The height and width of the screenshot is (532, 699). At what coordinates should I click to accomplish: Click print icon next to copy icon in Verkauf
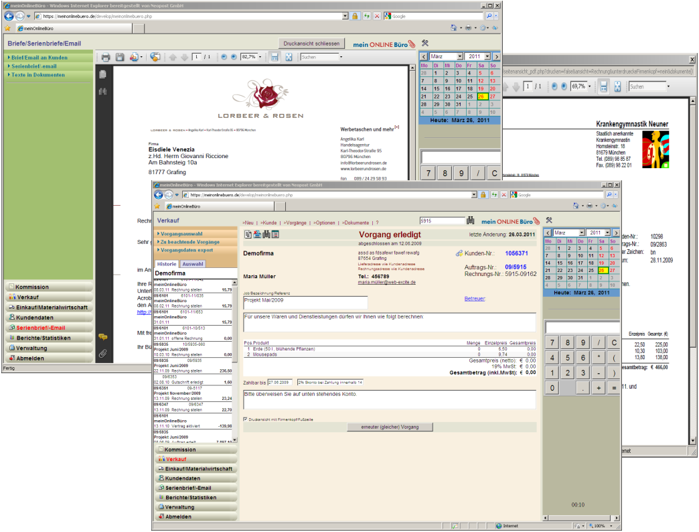[x=257, y=235]
